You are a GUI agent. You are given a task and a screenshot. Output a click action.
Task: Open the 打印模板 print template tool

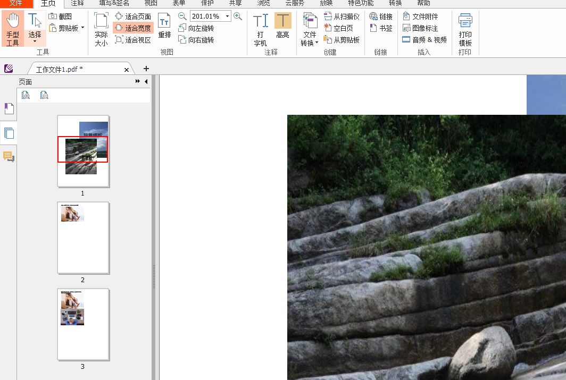465,33
